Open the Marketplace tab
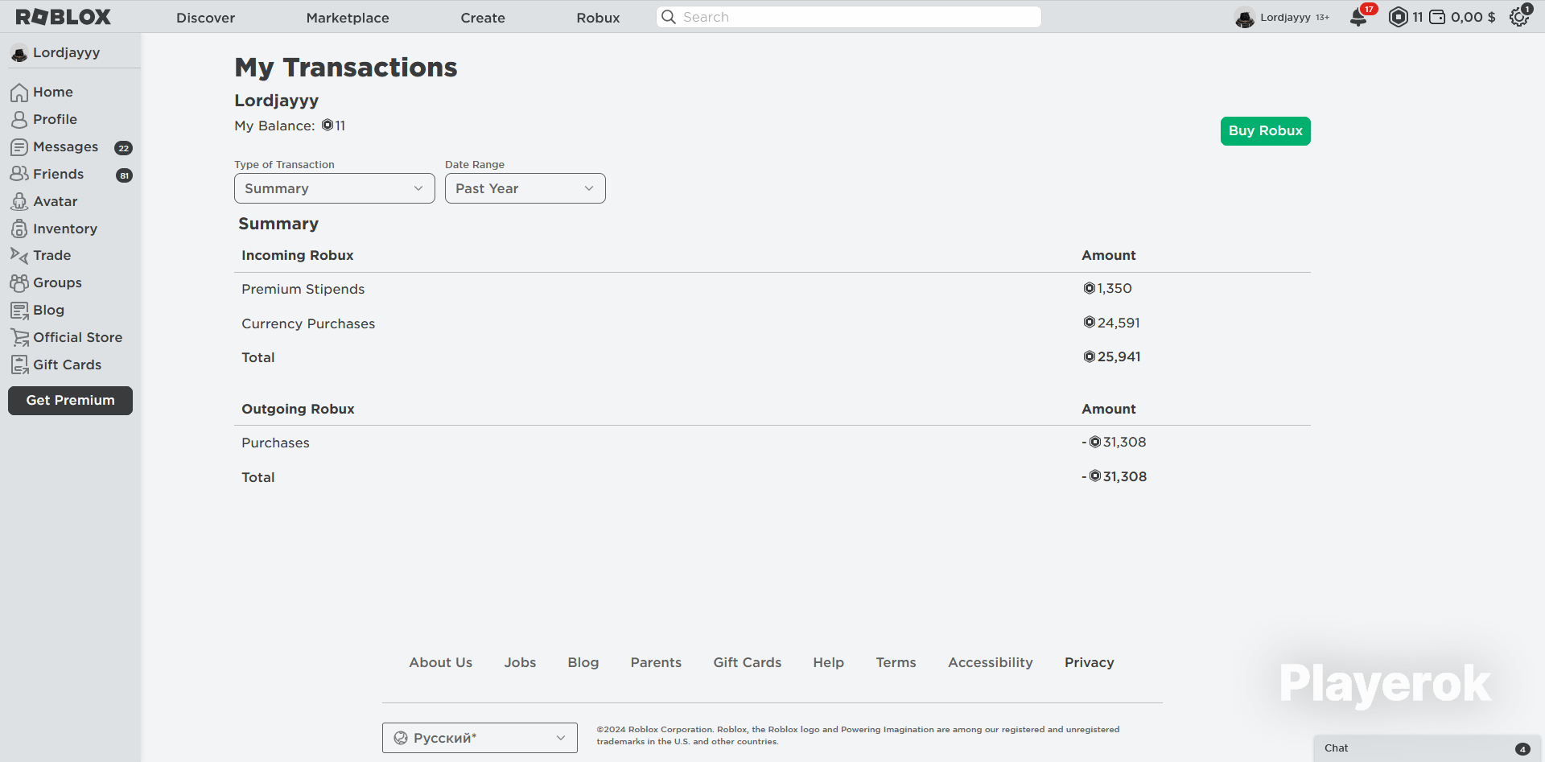This screenshot has width=1545, height=762. pyautogui.click(x=348, y=18)
